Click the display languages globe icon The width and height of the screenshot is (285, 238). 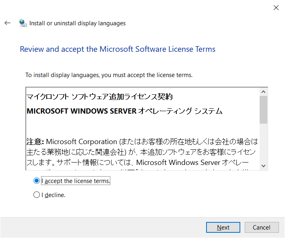click(x=23, y=23)
